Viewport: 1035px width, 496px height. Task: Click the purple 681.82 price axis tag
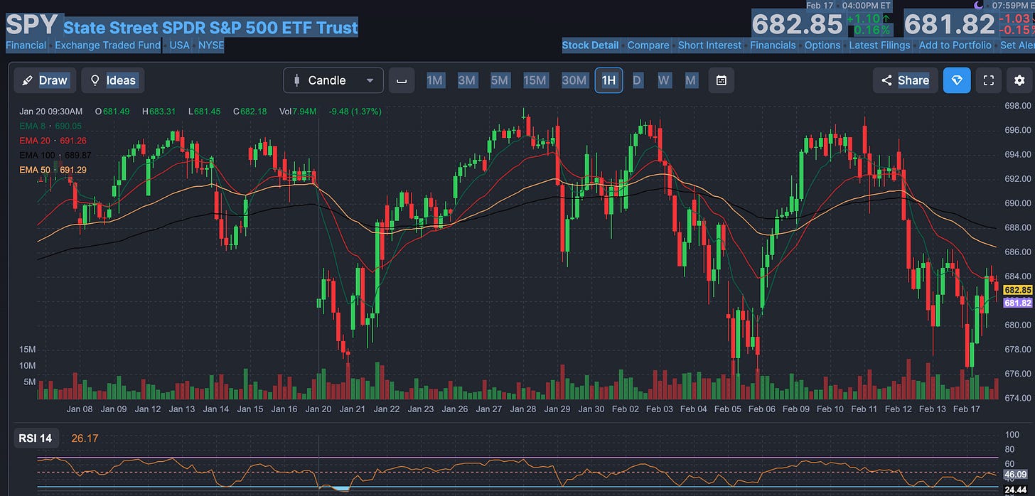[x=1018, y=303]
